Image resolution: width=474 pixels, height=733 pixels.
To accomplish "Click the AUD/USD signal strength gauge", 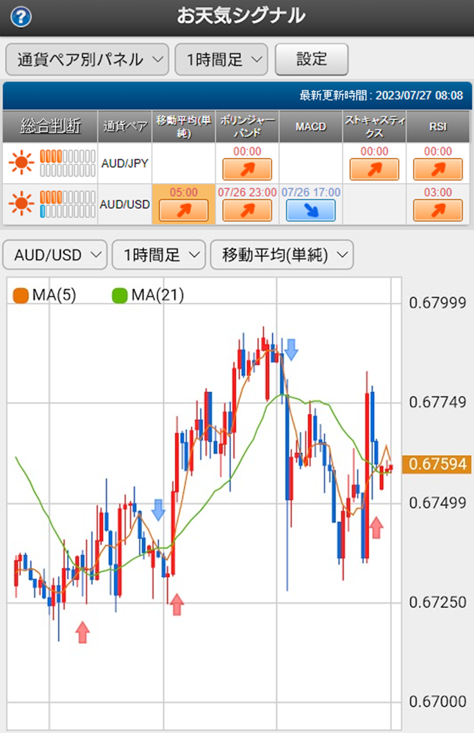I will click(68, 204).
